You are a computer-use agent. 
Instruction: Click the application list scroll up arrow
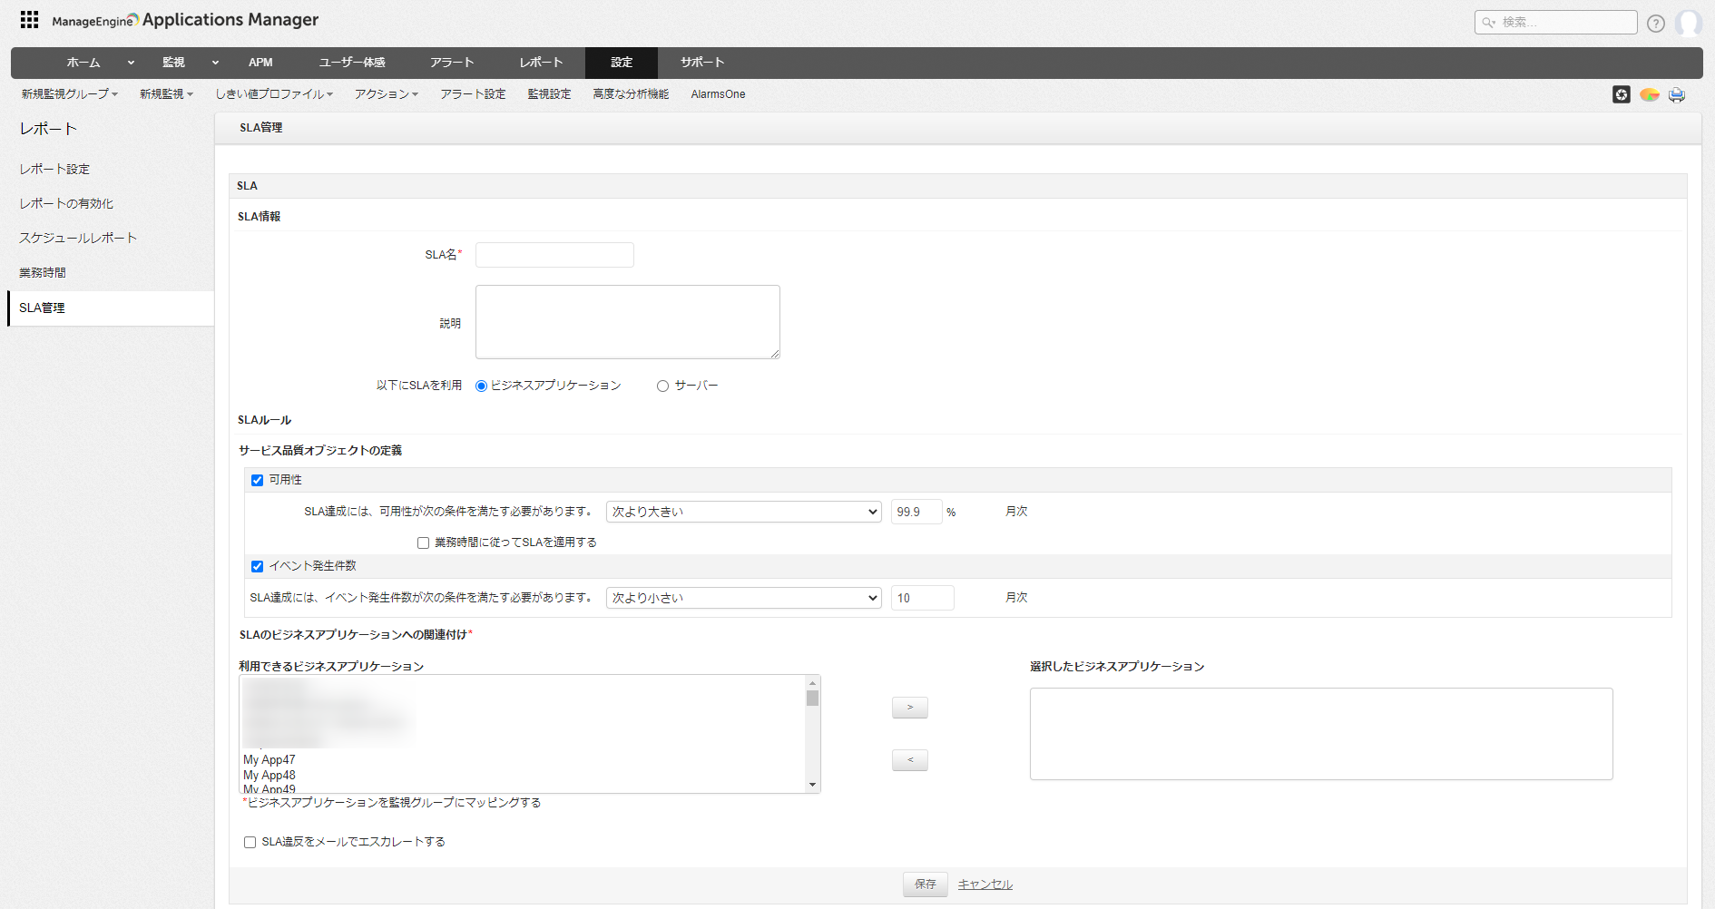pyautogui.click(x=812, y=682)
